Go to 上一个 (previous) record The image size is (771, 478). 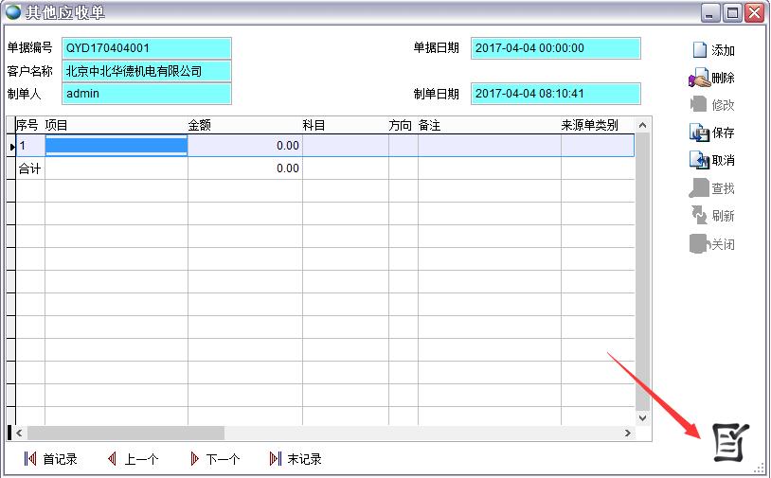tap(112, 459)
